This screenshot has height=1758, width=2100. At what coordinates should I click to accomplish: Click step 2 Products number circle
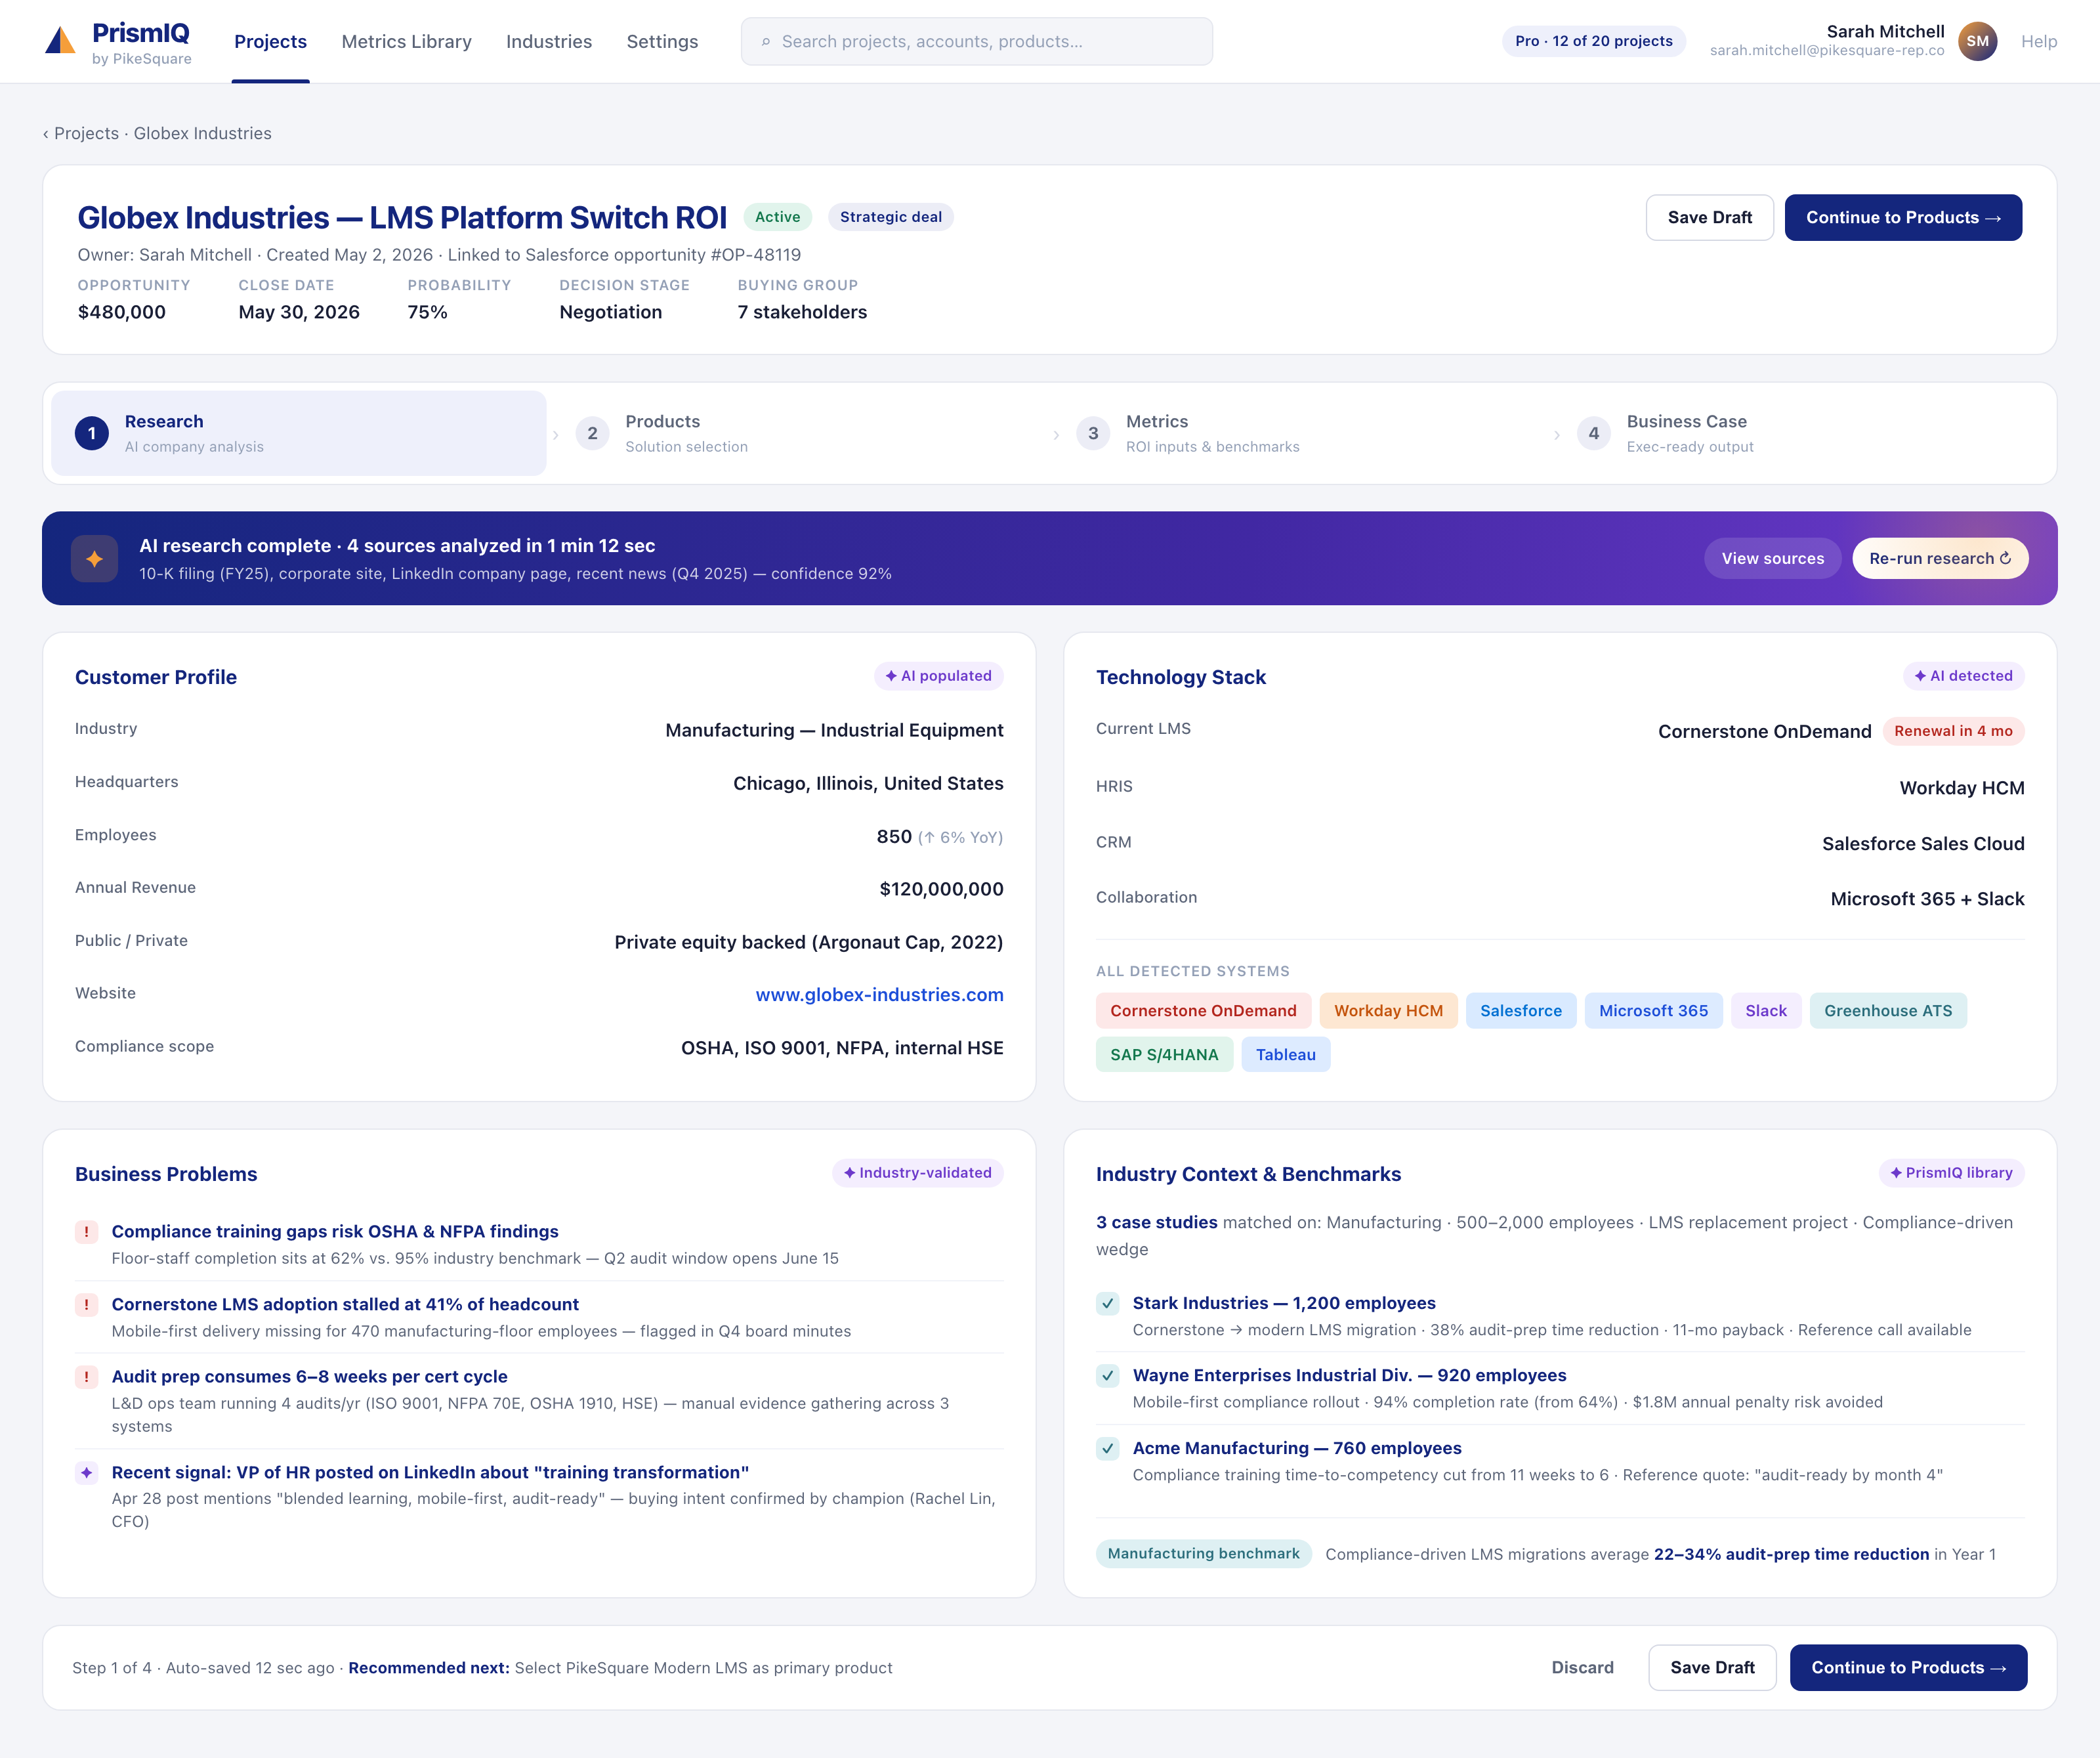pos(592,433)
